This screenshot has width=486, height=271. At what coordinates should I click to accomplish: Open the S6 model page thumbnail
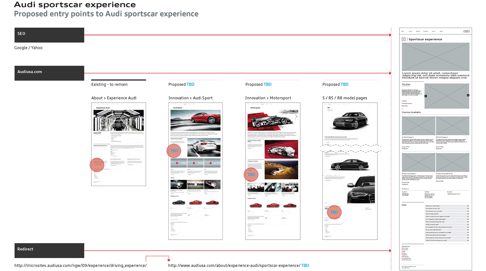point(350,171)
